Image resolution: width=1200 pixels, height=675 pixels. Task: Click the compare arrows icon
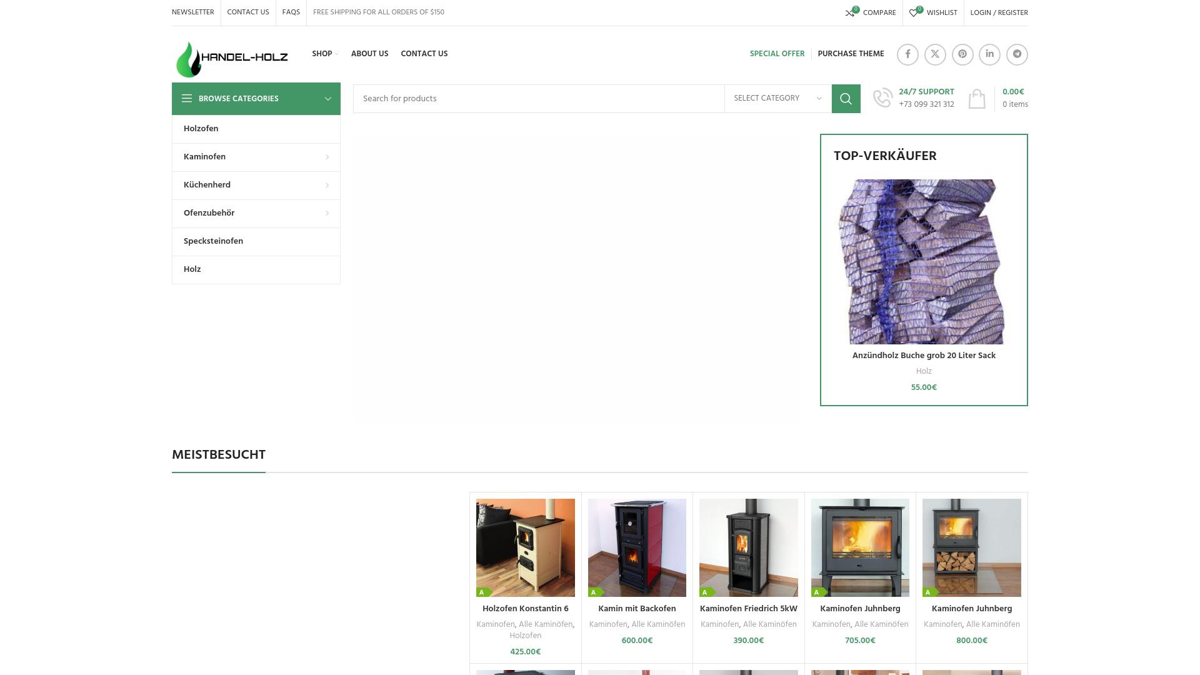click(850, 13)
